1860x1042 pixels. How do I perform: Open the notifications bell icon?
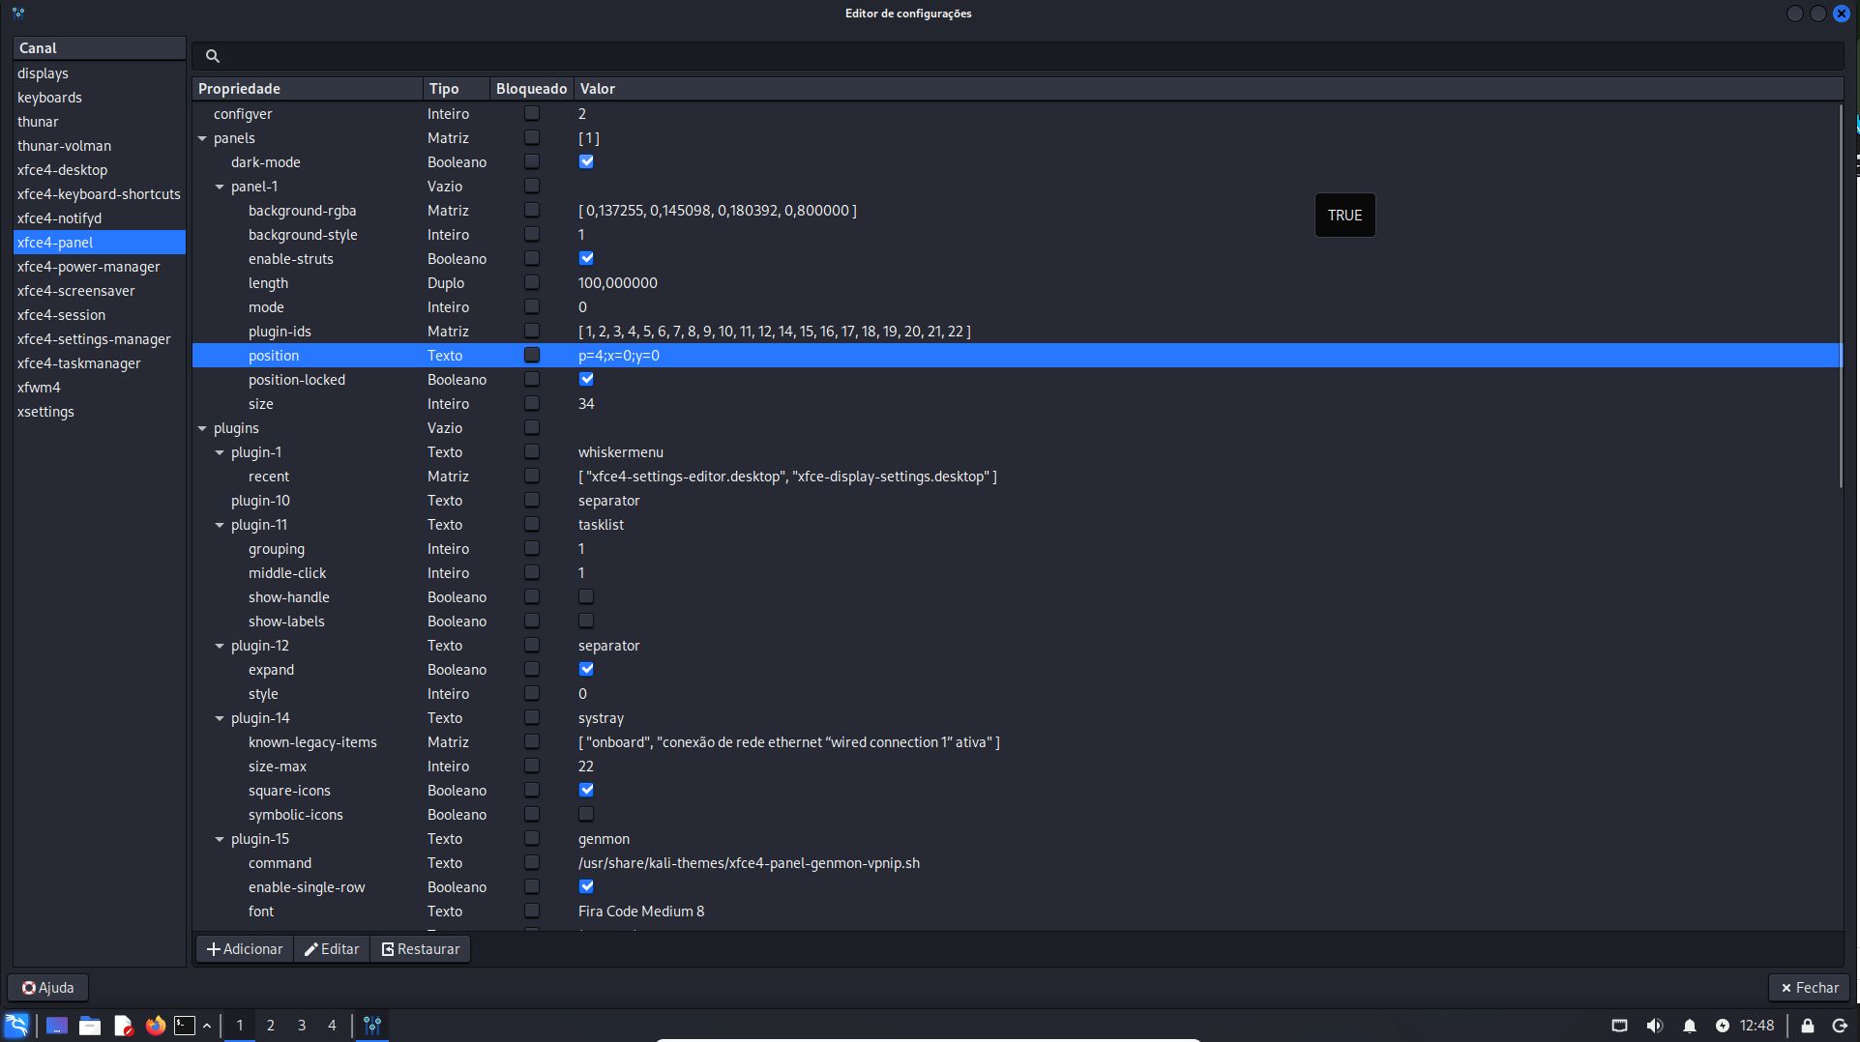click(1690, 1026)
